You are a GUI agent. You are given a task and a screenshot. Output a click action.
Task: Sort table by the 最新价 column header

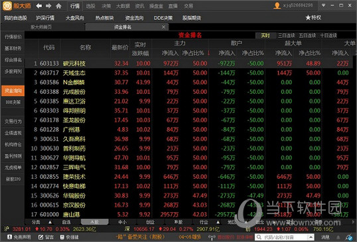point(120,47)
